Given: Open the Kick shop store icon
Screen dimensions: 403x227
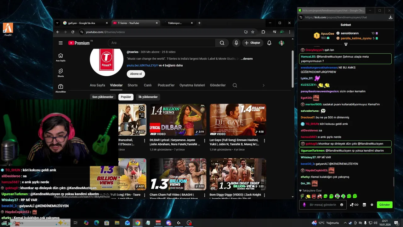Looking at the screenshot, I should coord(364,205).
